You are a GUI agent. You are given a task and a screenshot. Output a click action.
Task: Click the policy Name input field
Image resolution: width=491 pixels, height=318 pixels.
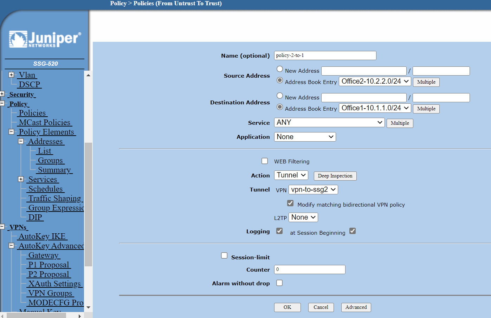click(x=325, y=55)
